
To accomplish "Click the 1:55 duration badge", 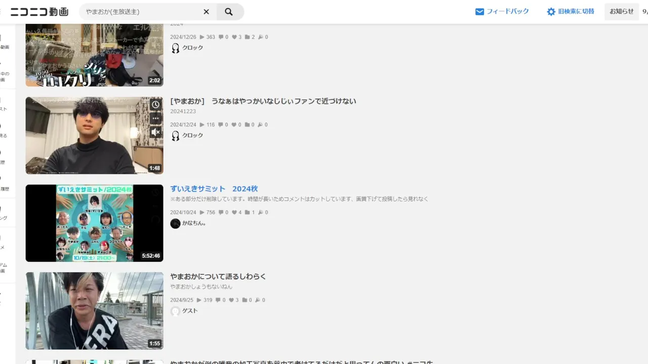I will (154, 344).
